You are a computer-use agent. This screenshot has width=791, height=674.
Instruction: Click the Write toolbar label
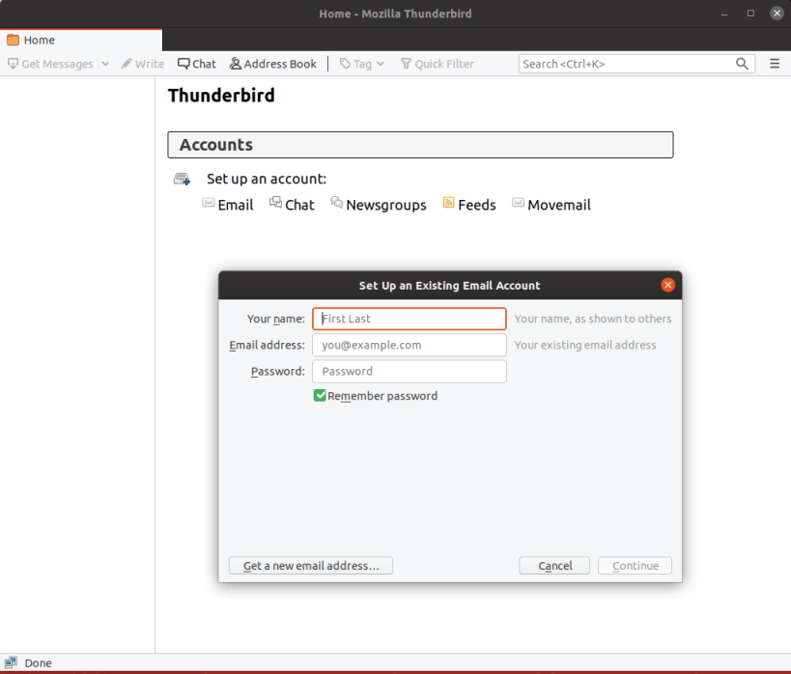click(150, 64)
